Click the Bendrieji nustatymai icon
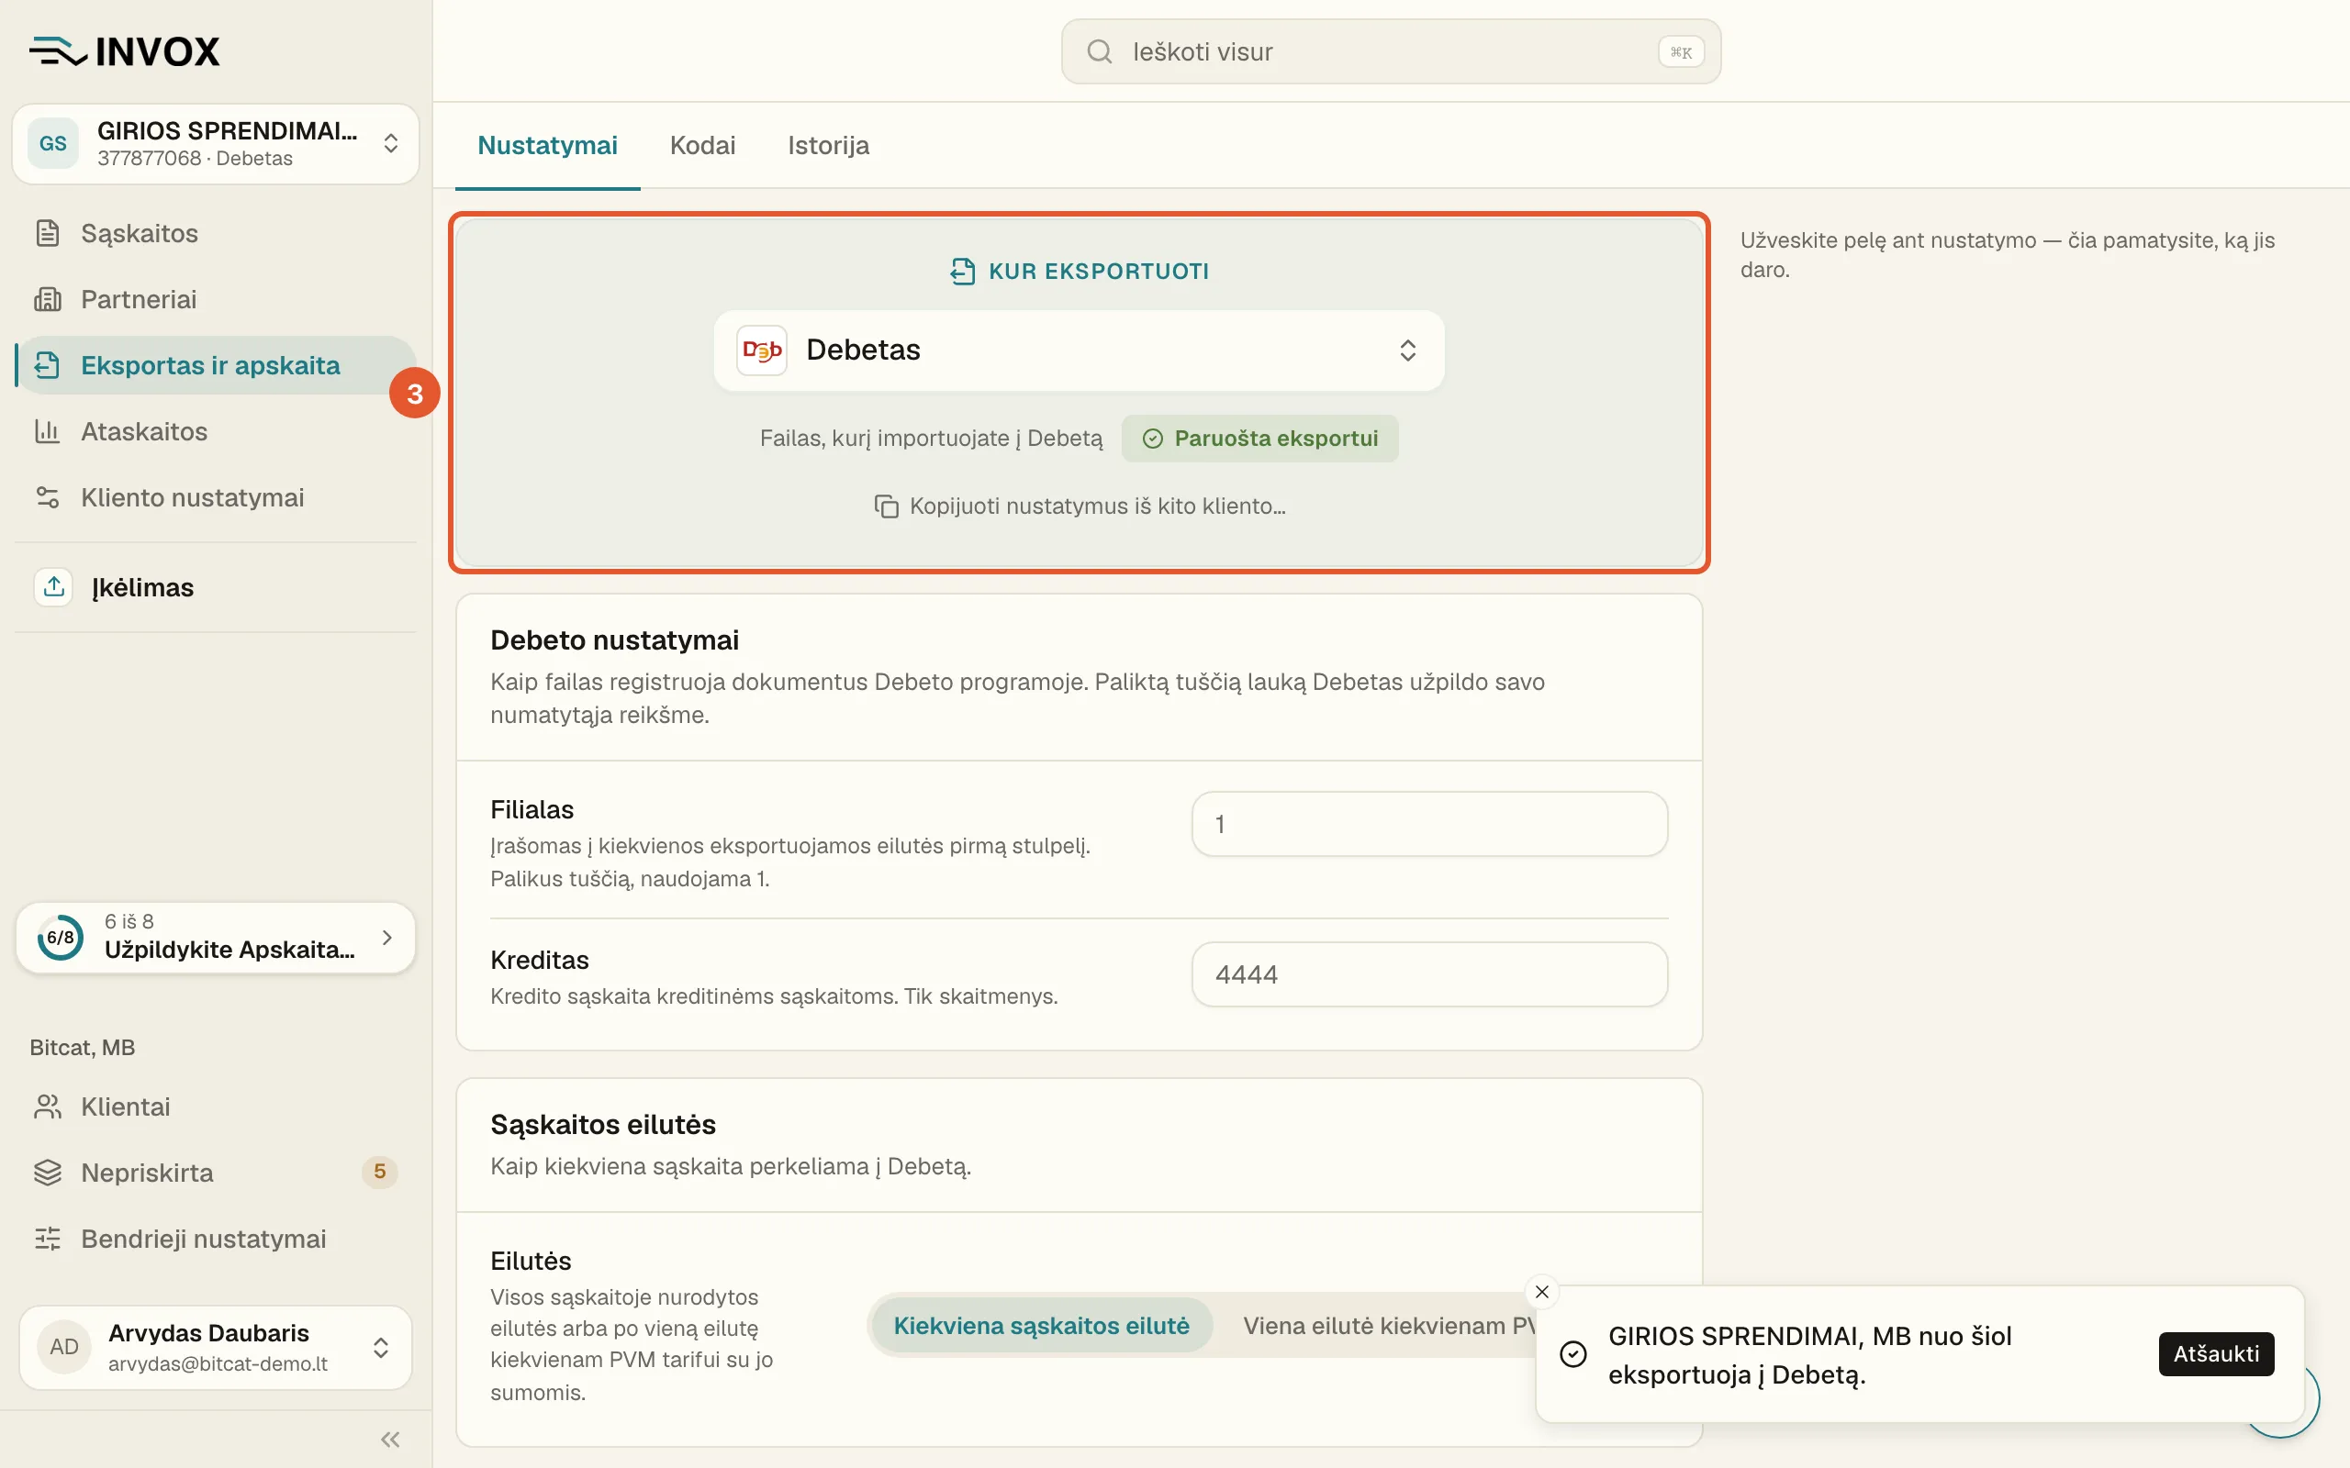The width and height of the screenshot is (2350, 1468). 48,1239
